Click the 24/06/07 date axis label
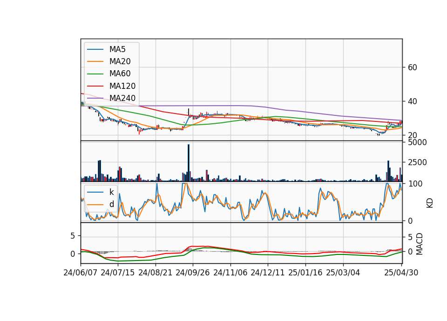The height and width of the screenshot is (321, 447). [x=81, y=273]
